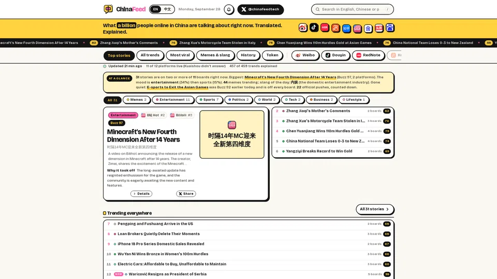The width and height of the screenshot is (497, 279).
Task: Select the Most viral tab
Action: (180, 55)
